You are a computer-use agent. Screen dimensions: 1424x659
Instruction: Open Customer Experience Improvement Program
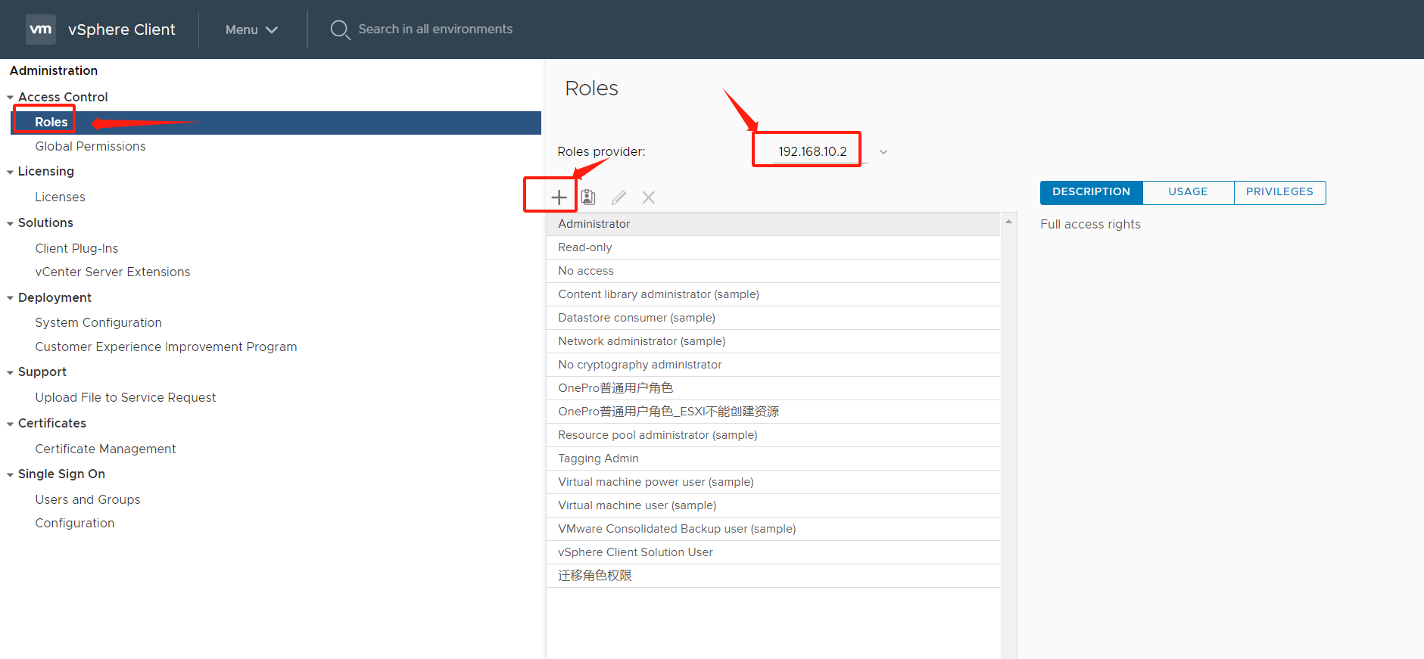(166, 347)
